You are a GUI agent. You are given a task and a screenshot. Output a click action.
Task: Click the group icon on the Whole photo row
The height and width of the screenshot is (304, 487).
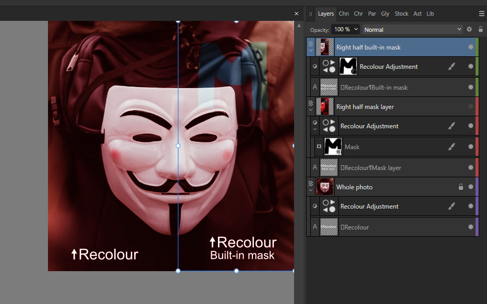(x=311, y=184)
